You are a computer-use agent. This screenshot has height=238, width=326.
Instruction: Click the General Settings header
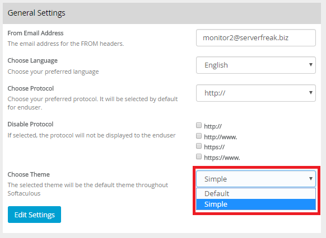click(x=36, y=13)
